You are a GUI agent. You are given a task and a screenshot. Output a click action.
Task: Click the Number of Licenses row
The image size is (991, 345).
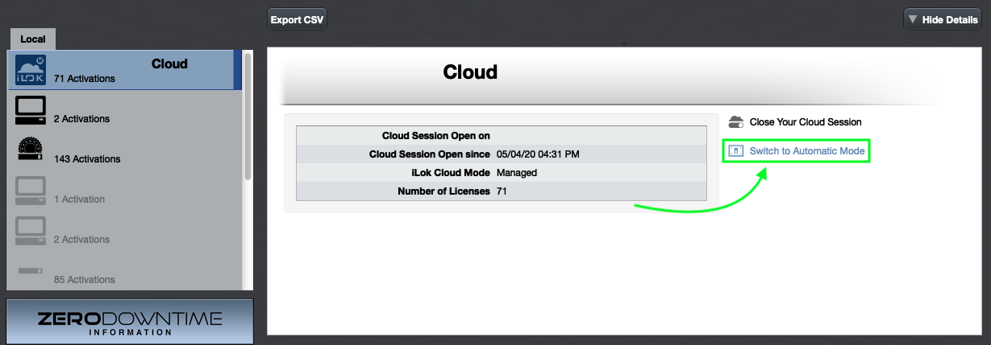501,191
